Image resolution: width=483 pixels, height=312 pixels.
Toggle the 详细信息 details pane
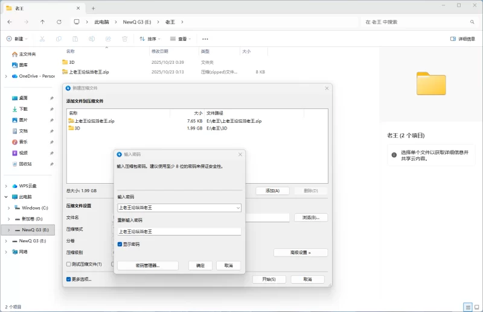(462, 39)
